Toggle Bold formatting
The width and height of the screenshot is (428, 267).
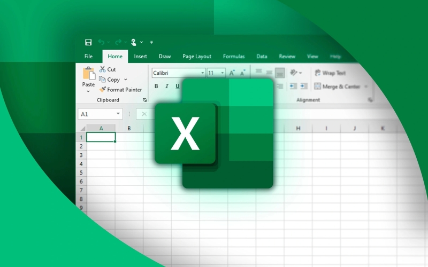tap(156, 86)
